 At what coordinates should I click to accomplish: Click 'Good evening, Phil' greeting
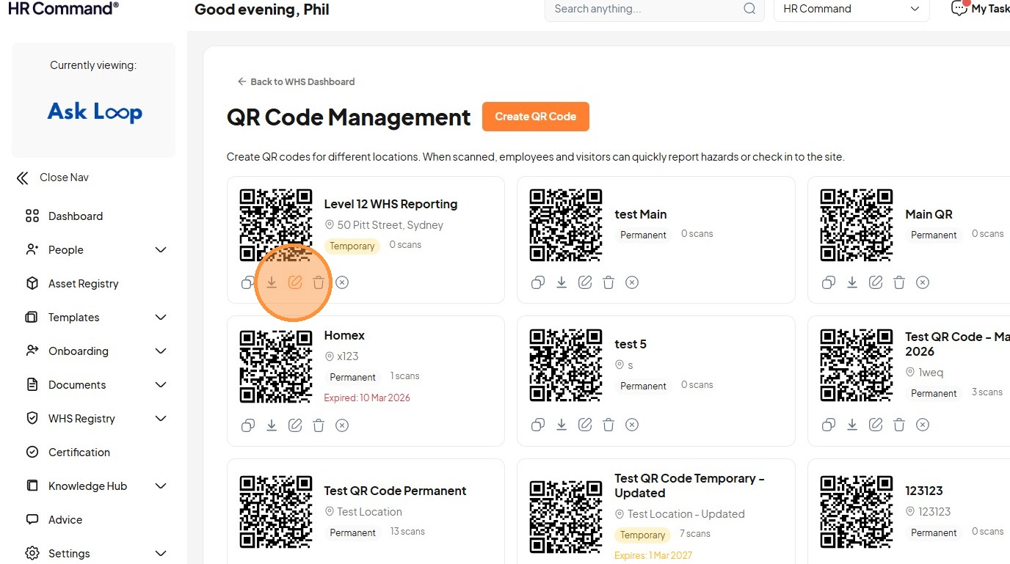262,10
